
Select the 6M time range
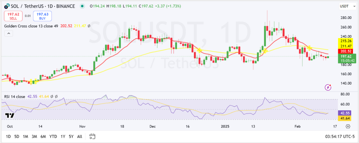pyautogui.click(x=43, y=137)
